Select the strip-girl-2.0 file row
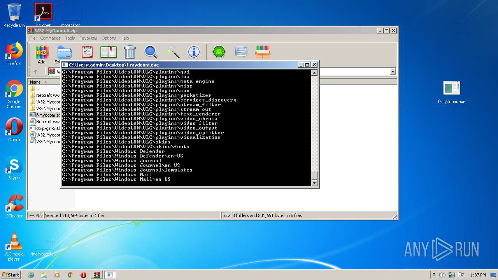The height and width of the screenshot is (280, 498). 45,128
